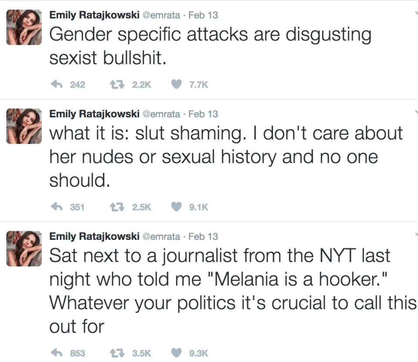The height and width of the screenshot is (362, 418).
Task: Like the 'Gender specific attacks' tweet
Action: [176, 84]
